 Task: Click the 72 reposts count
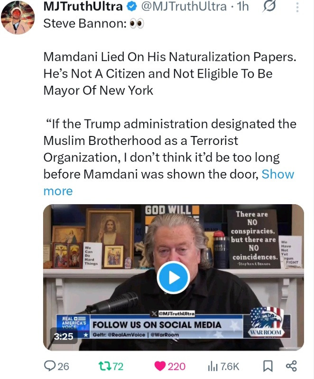coord(118,366)
